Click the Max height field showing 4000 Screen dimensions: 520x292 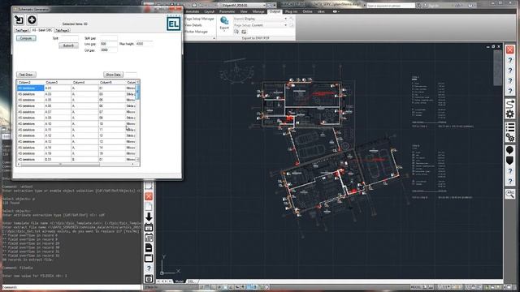coord(145,44)
